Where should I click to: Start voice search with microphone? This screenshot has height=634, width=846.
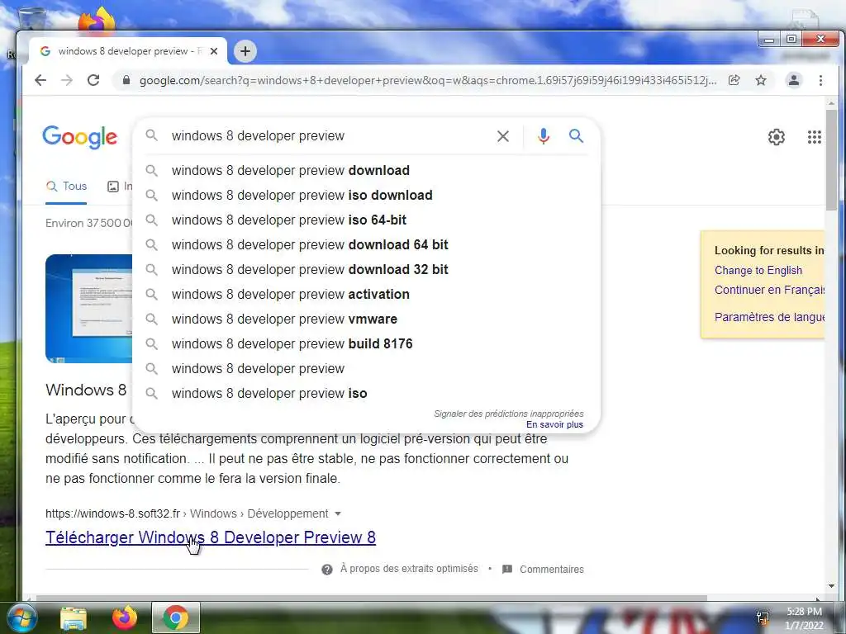coord(544,136)
